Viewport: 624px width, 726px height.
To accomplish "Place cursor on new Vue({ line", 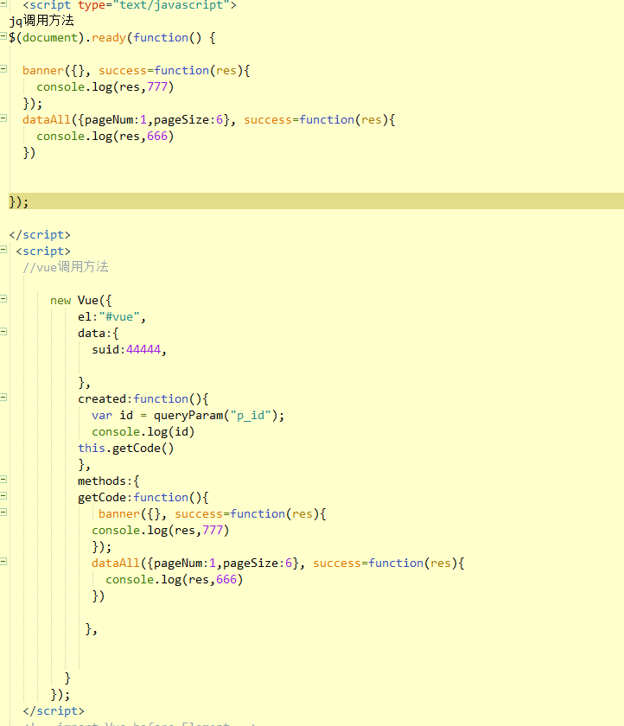I will tap(81, 301).
